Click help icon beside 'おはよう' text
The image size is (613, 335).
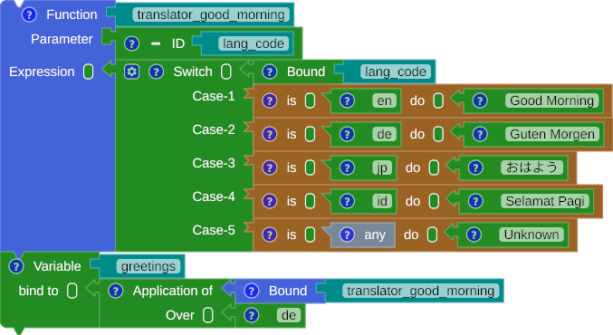point(475,168)
